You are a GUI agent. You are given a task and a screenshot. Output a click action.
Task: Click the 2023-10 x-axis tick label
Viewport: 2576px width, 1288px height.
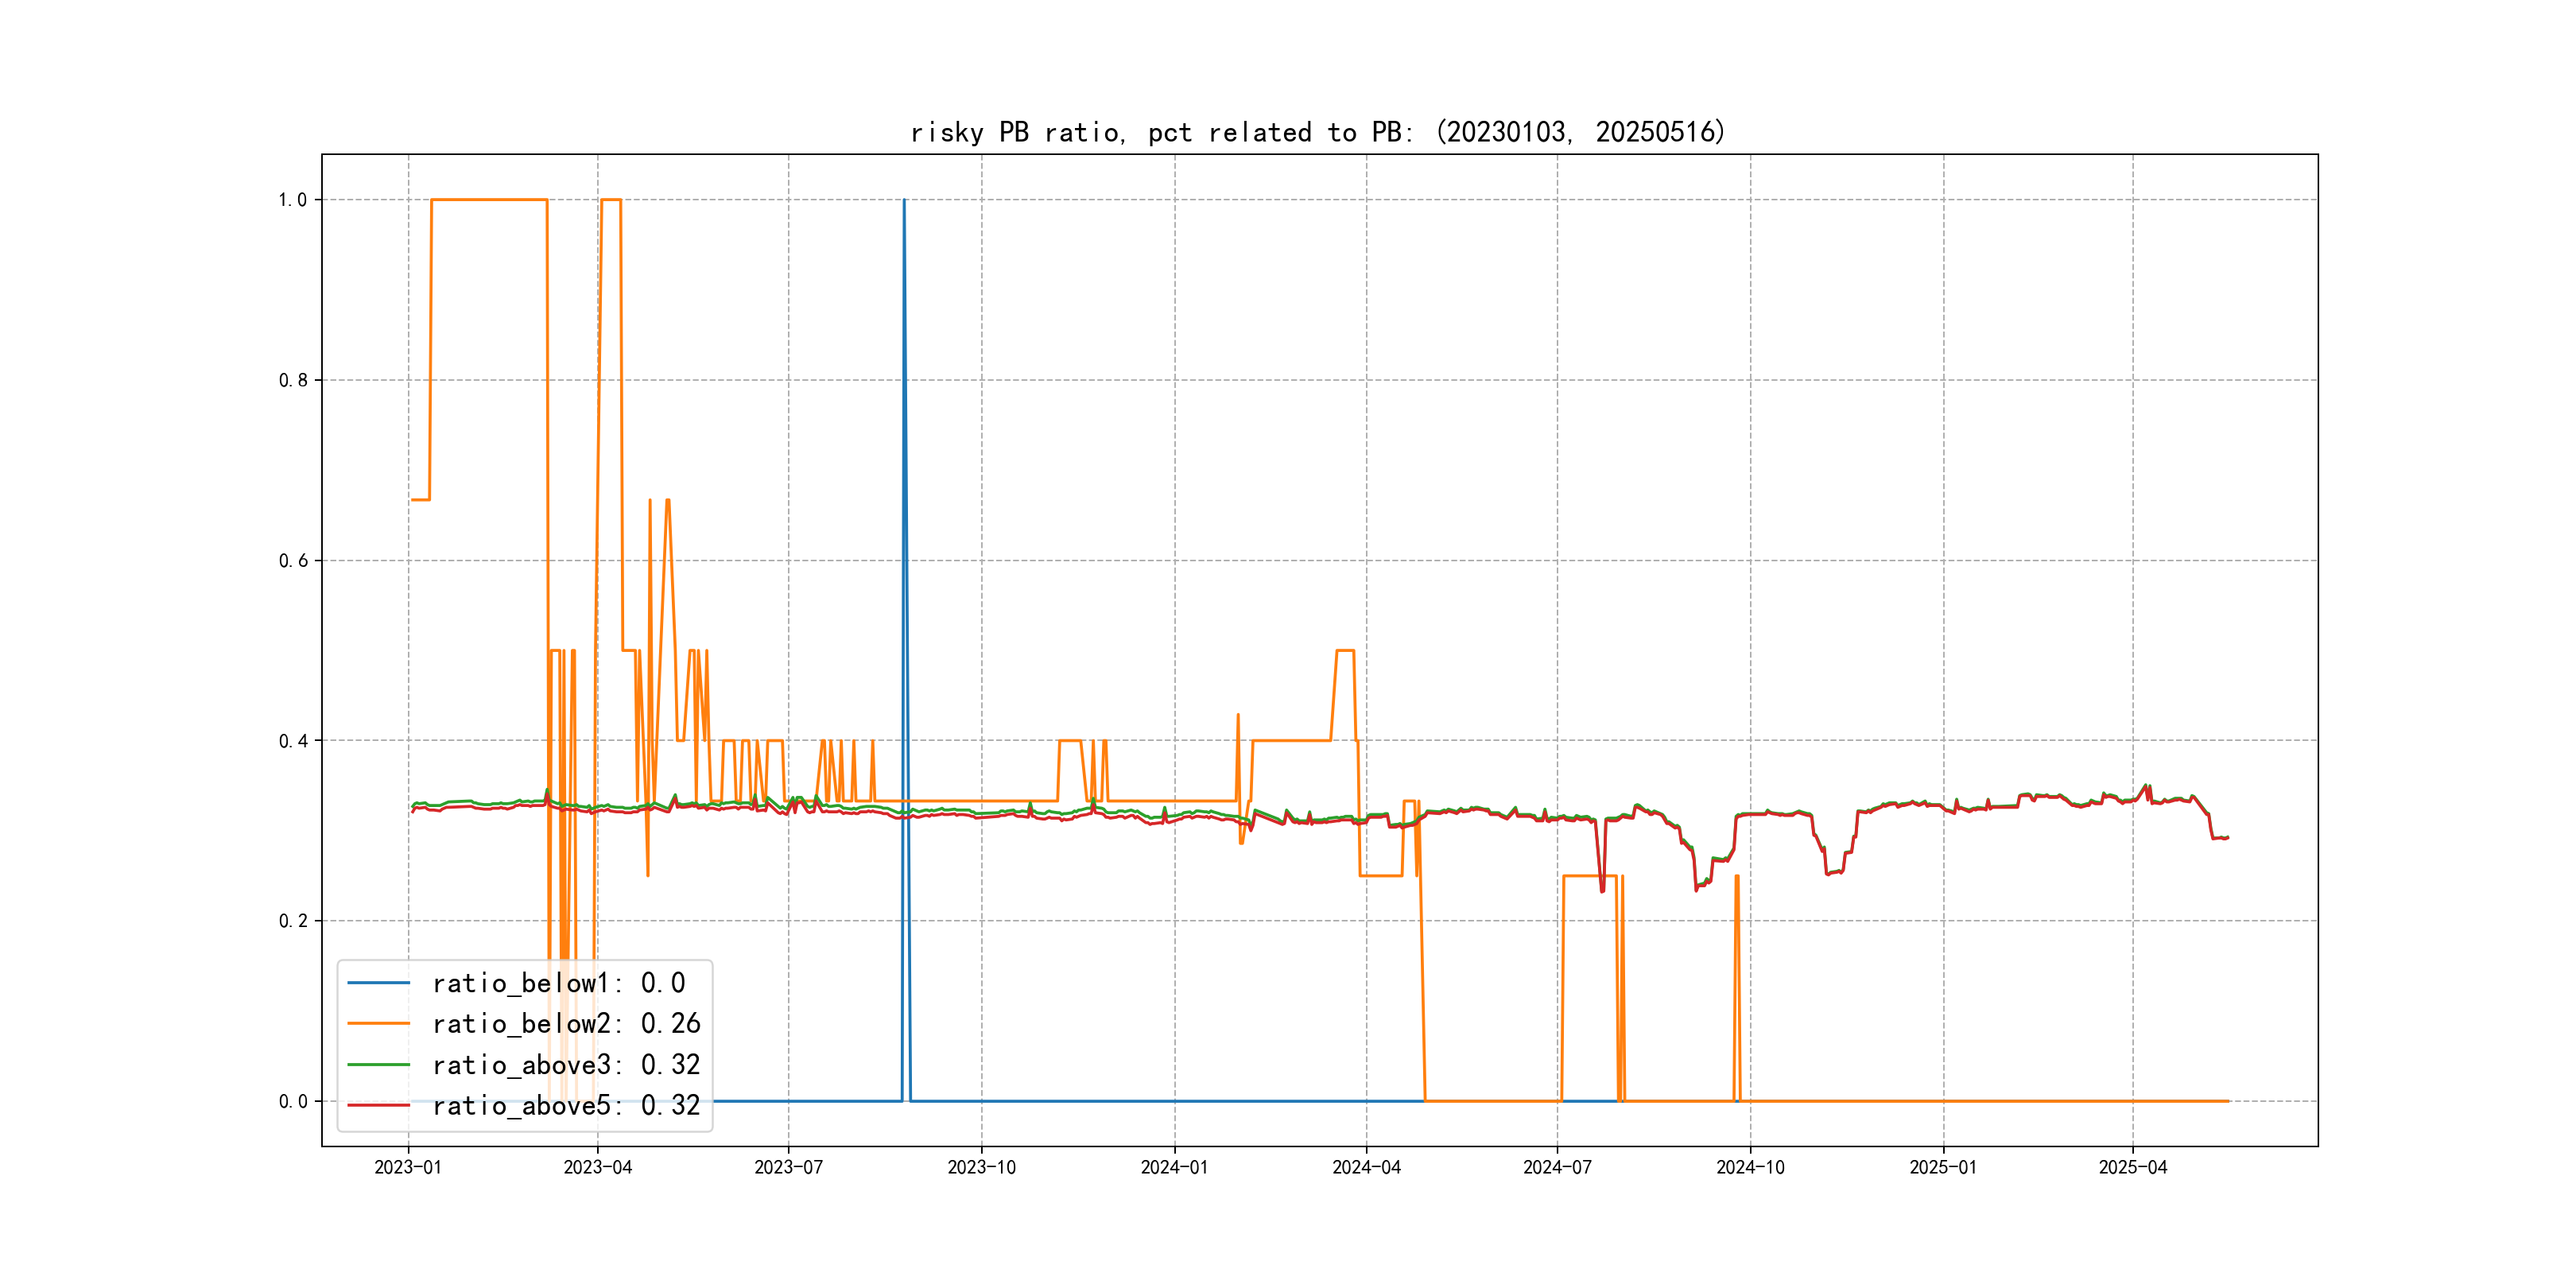coord(981,1168)
